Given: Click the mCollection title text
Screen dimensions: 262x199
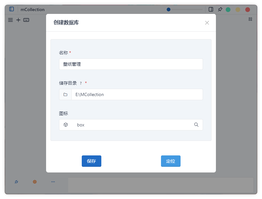Looking at the screenshot, I should [33, 9].
